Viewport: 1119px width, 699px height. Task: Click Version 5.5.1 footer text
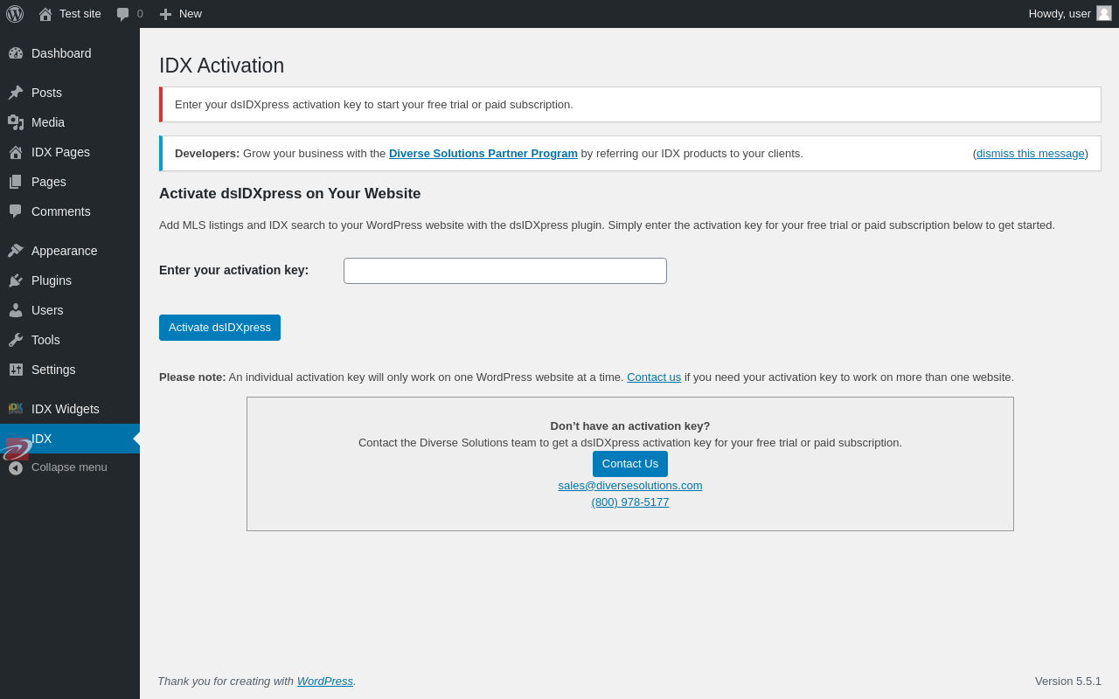(1068, 682)
